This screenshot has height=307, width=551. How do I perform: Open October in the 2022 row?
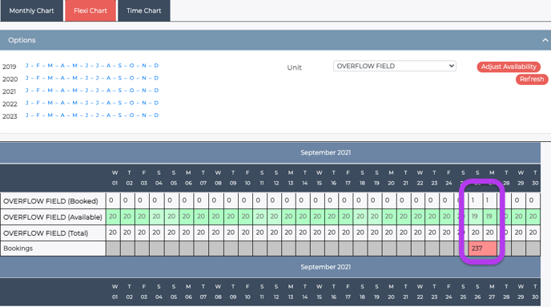point(131,103)
